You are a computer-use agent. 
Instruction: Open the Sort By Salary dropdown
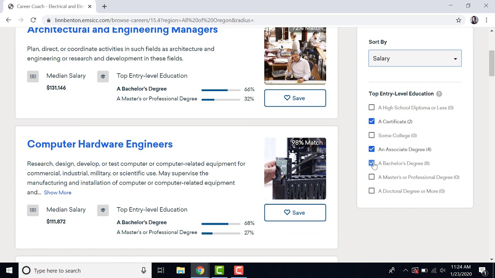[415, 58]
